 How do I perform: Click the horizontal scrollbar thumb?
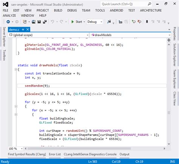pyautogui.click(x=79, y=149)
